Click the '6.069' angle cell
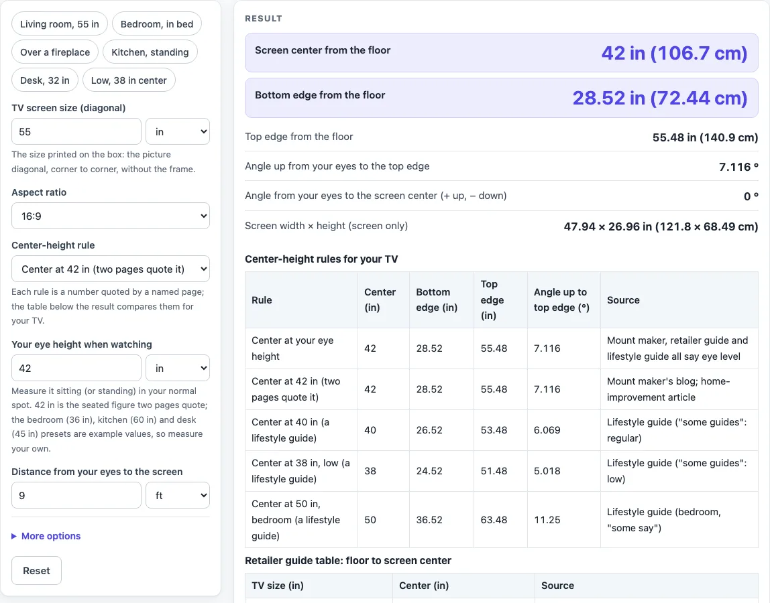 coord(563,429)
